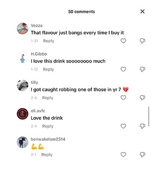Dislike oli.avfc's comment

[x=143, y=126]
